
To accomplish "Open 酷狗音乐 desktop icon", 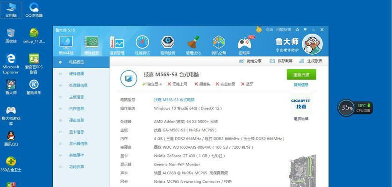I will (34, 87).
